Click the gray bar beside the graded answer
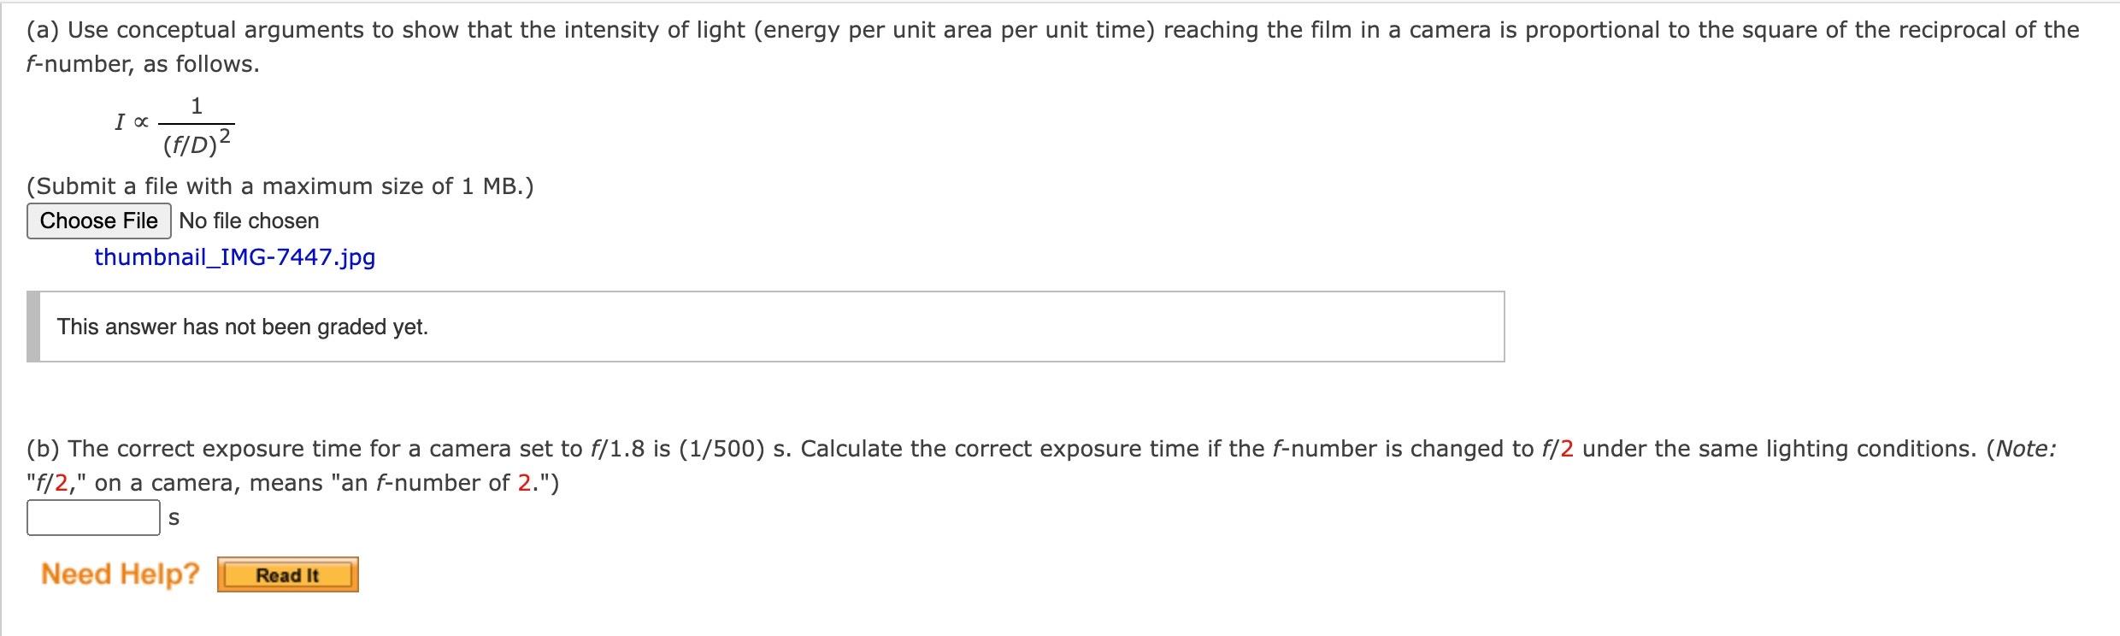The width and height of the screenshot is (2120, 636). click(34, 326)
